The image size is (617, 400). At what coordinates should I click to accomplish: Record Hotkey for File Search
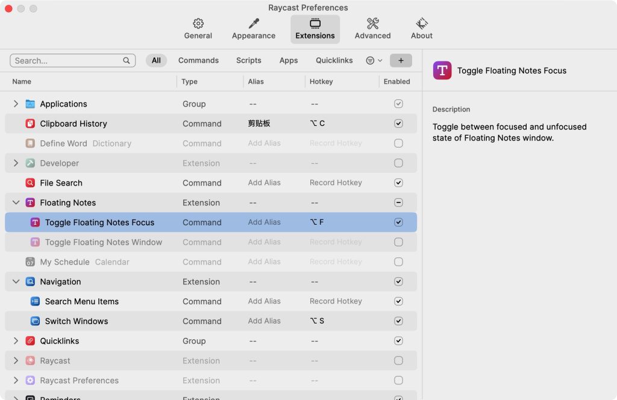click(x=336, y=183)
